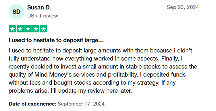Click the Date of experience label
This screenshot has width=216, height=111.
32,104
